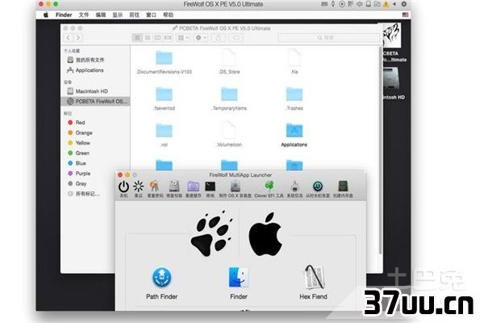
Task: Launch Hex Fiend from the launcher
Action: click(x=313, y=277)
